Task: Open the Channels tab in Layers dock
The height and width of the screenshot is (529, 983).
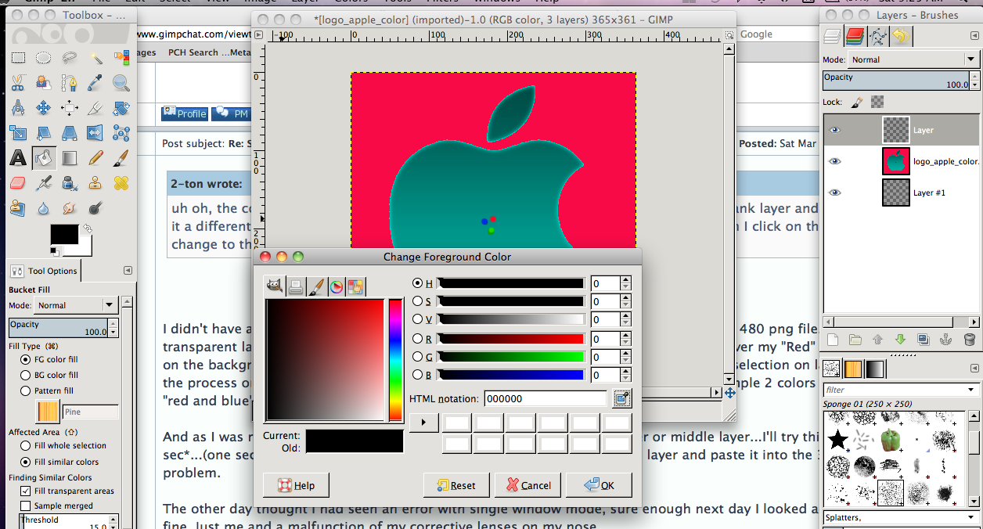Action: (x=855, y=35)
